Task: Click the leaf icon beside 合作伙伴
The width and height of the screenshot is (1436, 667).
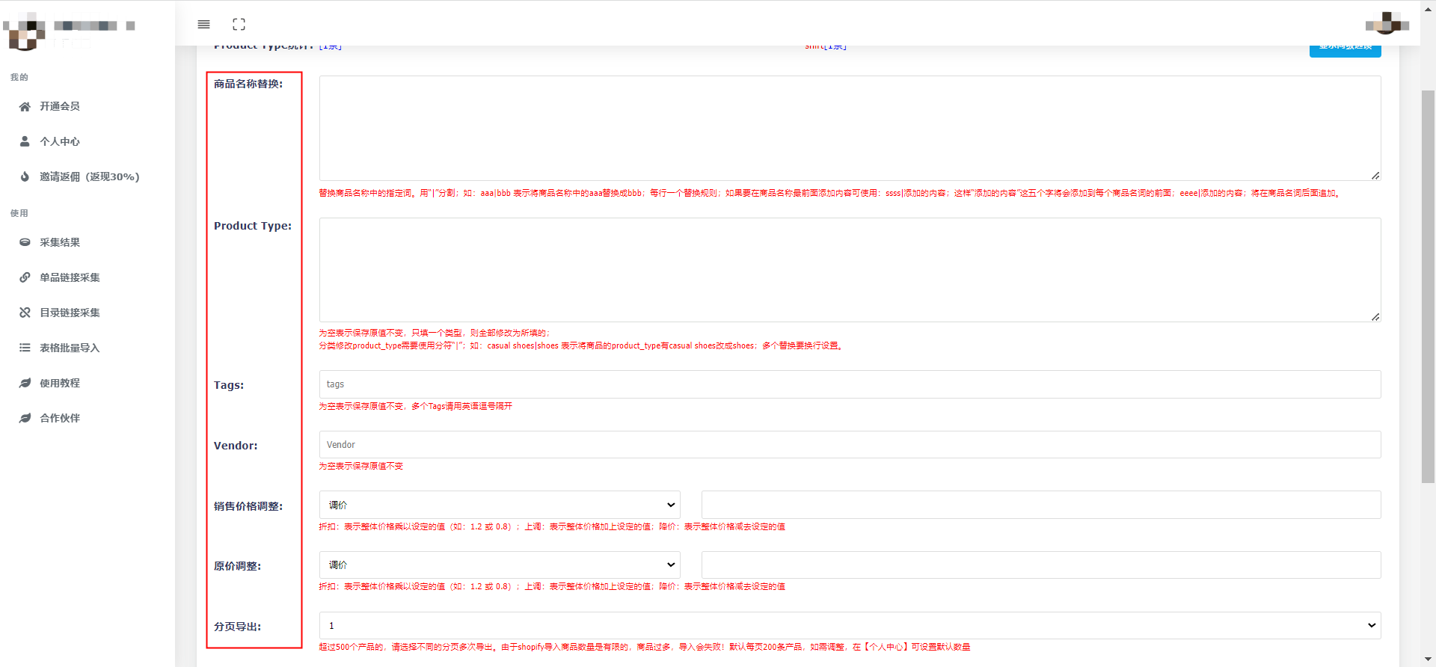Action: 25,418
